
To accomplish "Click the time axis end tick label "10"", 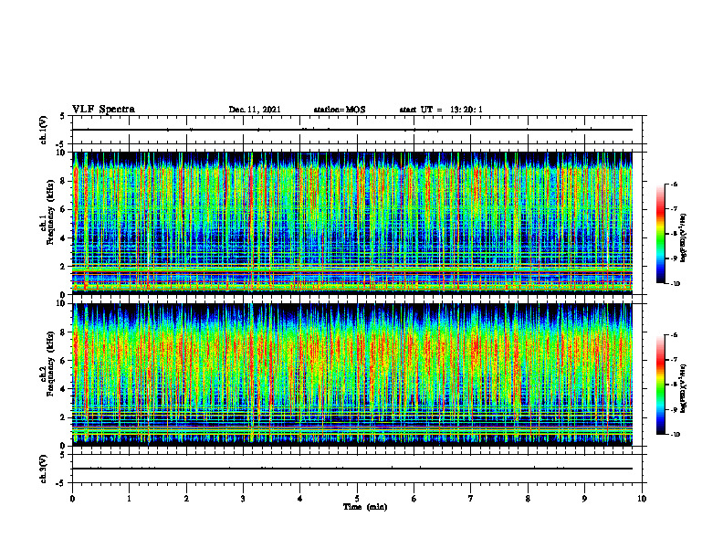I will pos(642,499).
